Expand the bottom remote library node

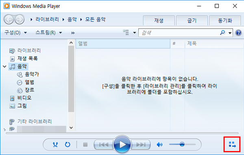point(4,129)
